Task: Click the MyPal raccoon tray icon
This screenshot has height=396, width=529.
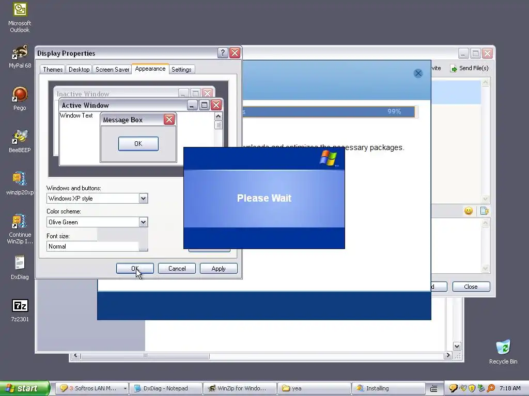Action: coord(463,388)
